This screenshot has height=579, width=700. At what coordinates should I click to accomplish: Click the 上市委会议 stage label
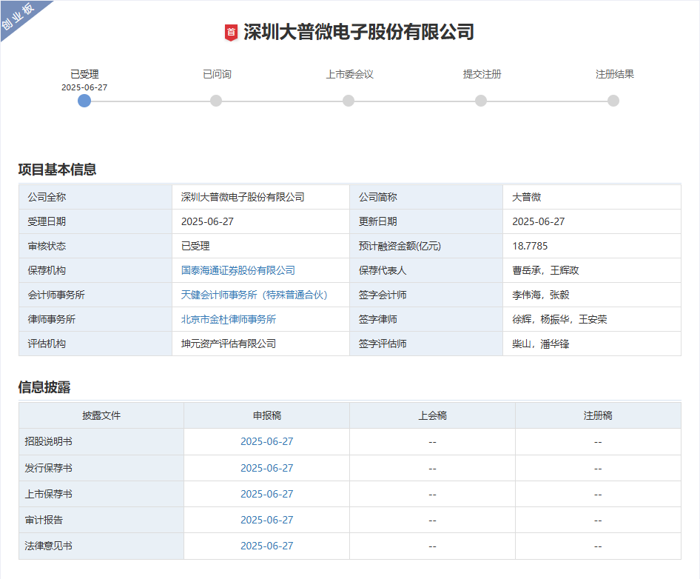point(349,74)
